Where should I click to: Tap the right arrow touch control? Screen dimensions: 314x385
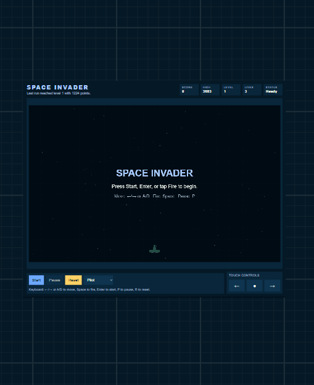pyautogui.click(x=272, y=286)
